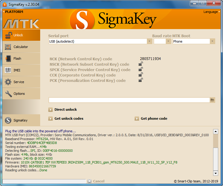The image size is (223, 186).
Task: Open the Options tab
Action: (21, 94)
